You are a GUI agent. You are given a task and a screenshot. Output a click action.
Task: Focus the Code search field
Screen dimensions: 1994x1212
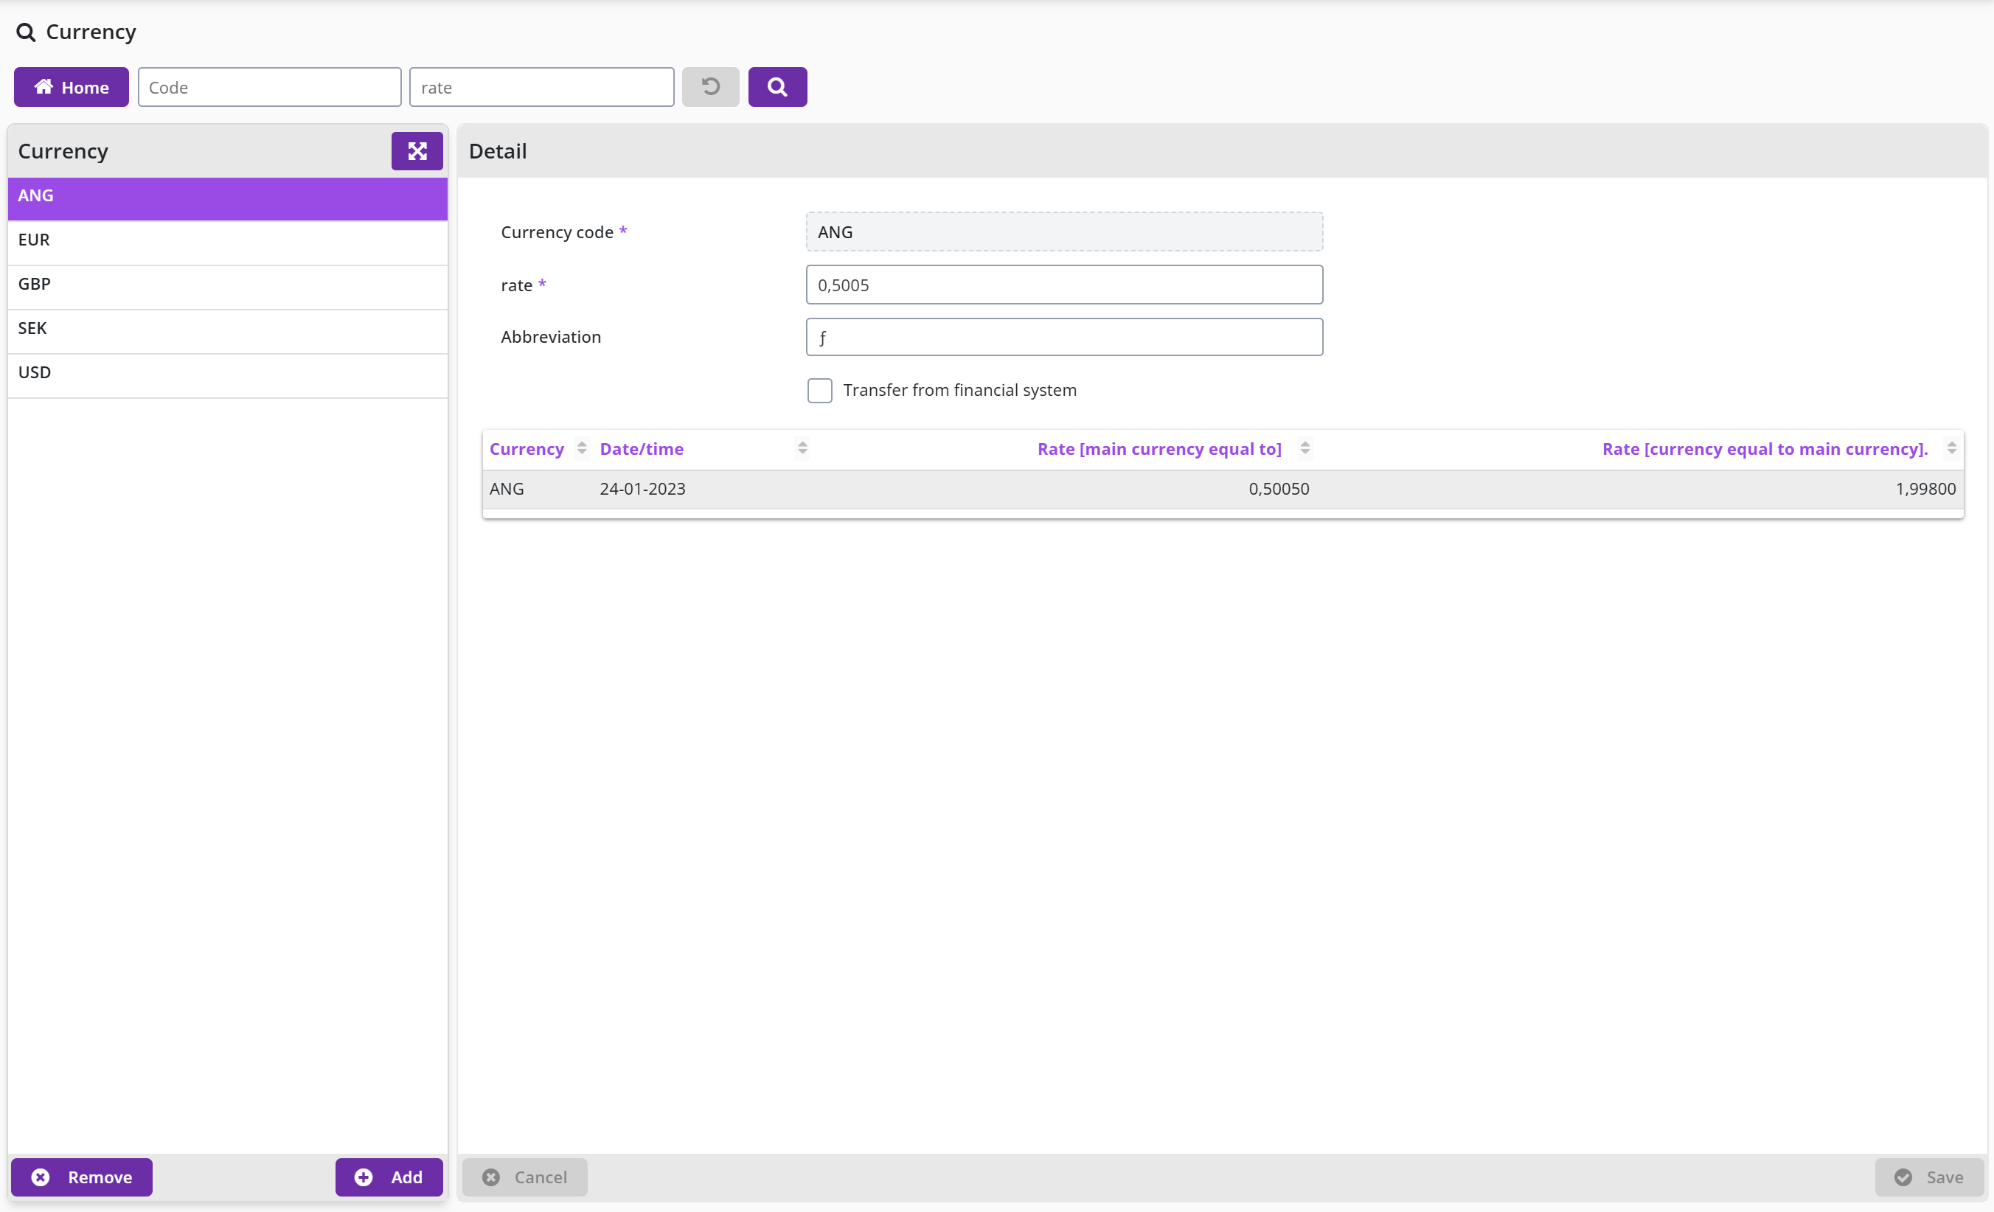[x=269, y=88]
